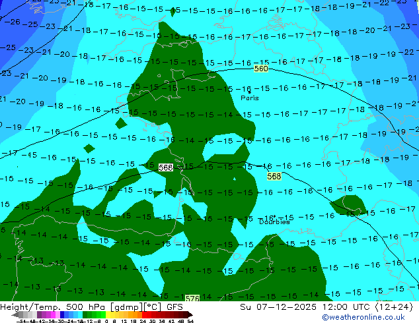This screenshot has width=419, height=323.
Task: Click the weatheronline.co.uk link
Action: pyautogui.click(x=363, y=317)
